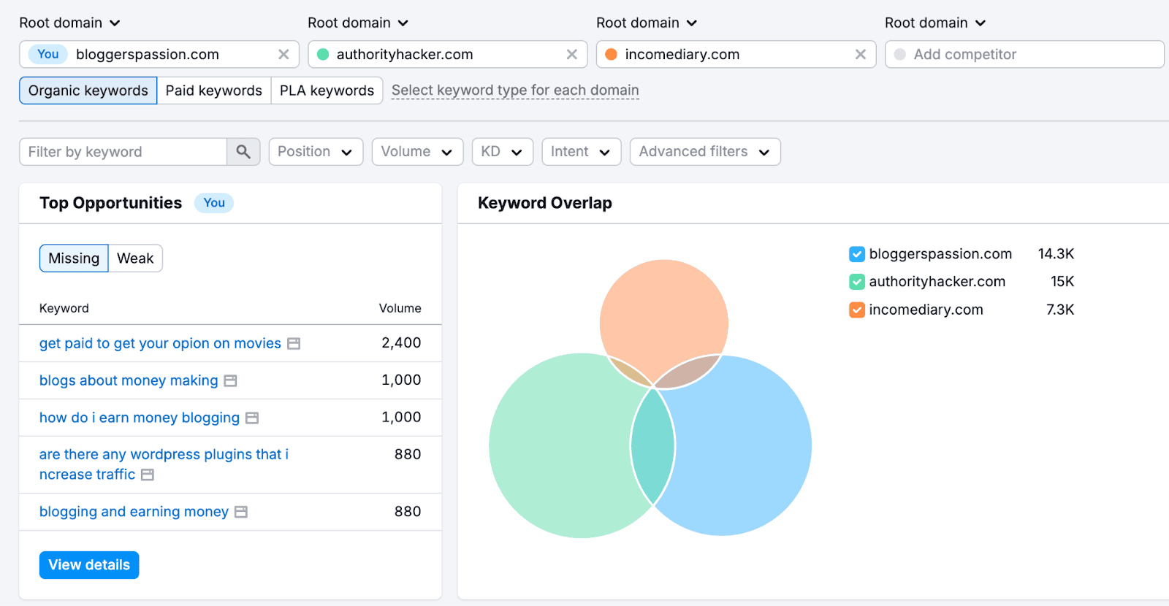The width and height of the screenshot is (1169, 606).
Task: Click teal overlap between green and blue circles
Action: [x=652, y=447]
